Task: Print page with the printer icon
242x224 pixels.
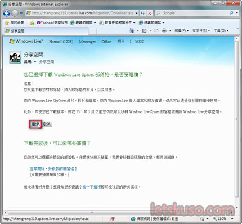Action: click(x=164, y=30)
